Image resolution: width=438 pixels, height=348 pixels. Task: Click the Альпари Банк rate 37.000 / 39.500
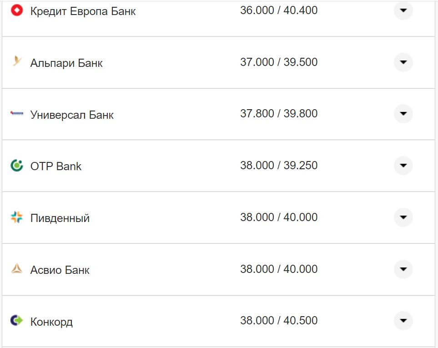click(279, 62)
